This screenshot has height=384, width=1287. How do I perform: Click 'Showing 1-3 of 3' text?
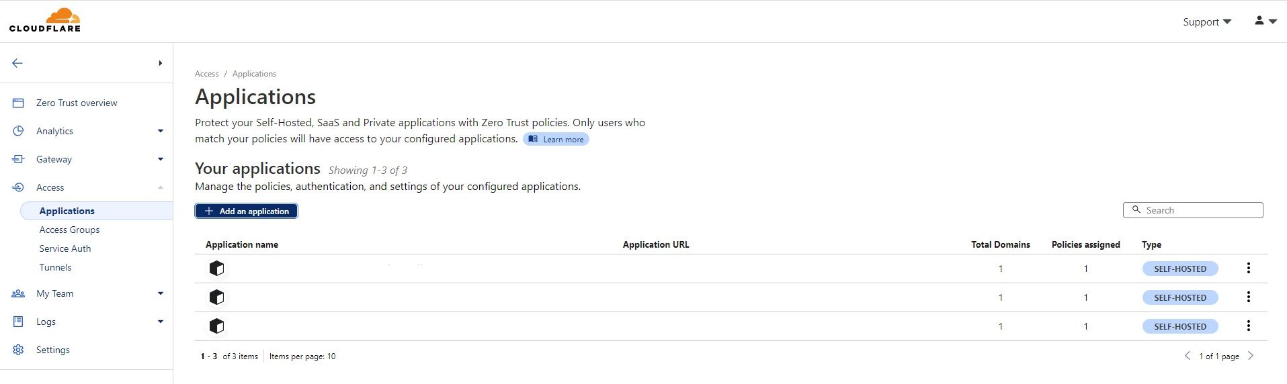click(x=368, y=171)
